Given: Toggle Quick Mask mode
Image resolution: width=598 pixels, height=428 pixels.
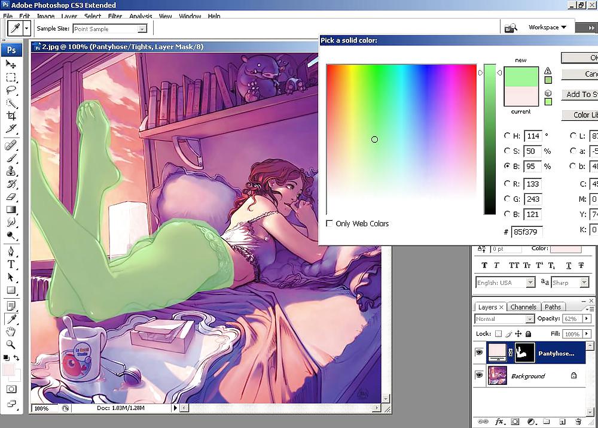Looking at the screenshot, I should pyautogui.click(x=11, y=390).
